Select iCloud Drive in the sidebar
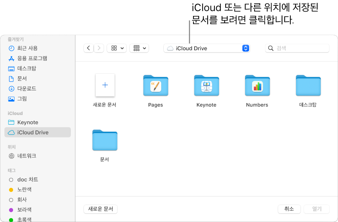Viewport: 338px width, 222px height. (x=38, y=132)
